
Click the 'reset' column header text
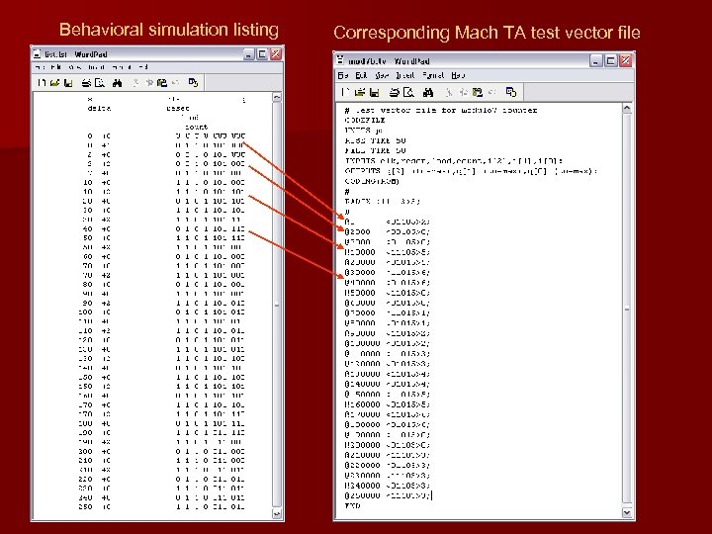point(178,109)
